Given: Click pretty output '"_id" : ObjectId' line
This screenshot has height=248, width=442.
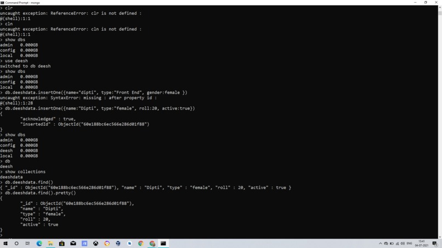Looking at the screenshot, I should pos(77,203).
